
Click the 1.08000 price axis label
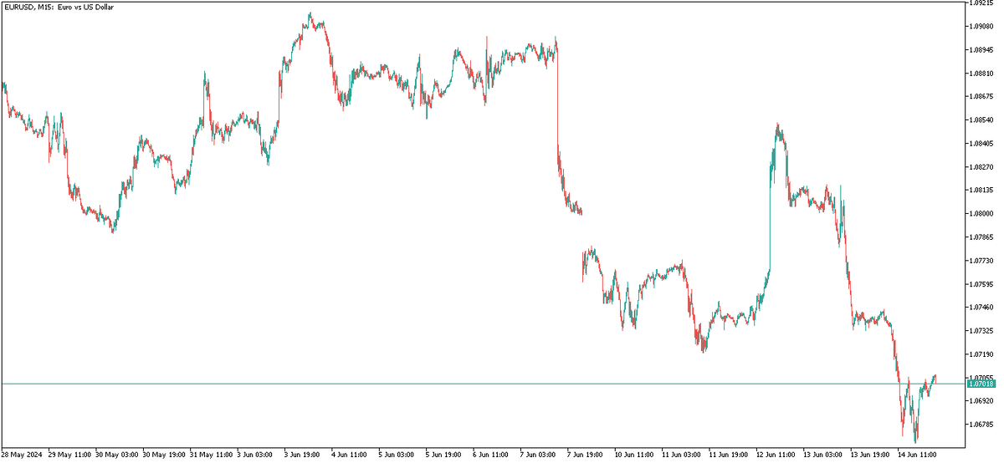click(x=981, y=213)
